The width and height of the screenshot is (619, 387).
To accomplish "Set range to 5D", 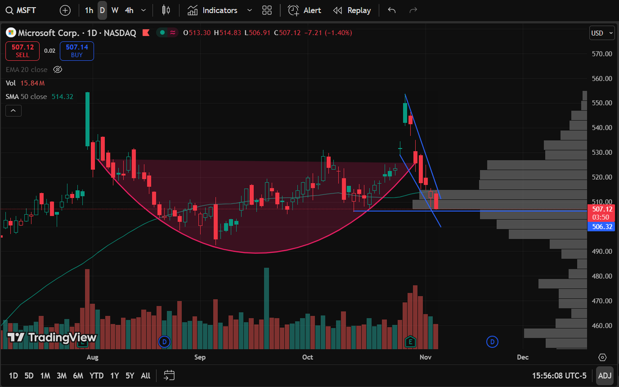I will click(x=29, y=376).
